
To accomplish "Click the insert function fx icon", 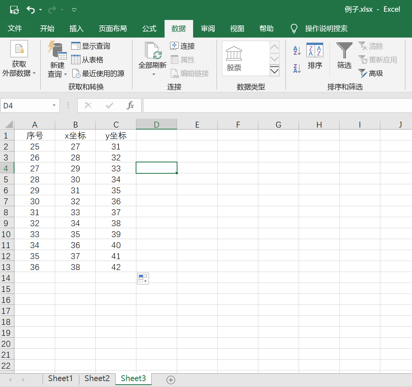I will click(130, 106).
